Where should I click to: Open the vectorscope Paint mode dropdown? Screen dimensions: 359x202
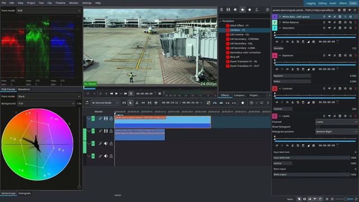pyautogui.click(x=49, y=97)
